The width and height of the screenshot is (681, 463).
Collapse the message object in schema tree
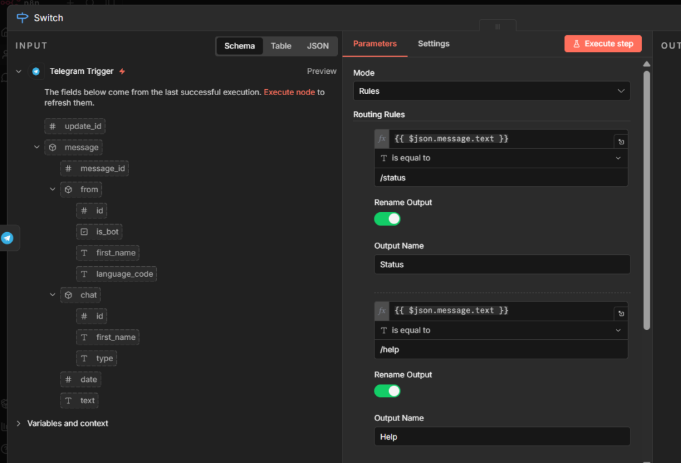click(x=37, y=147)
